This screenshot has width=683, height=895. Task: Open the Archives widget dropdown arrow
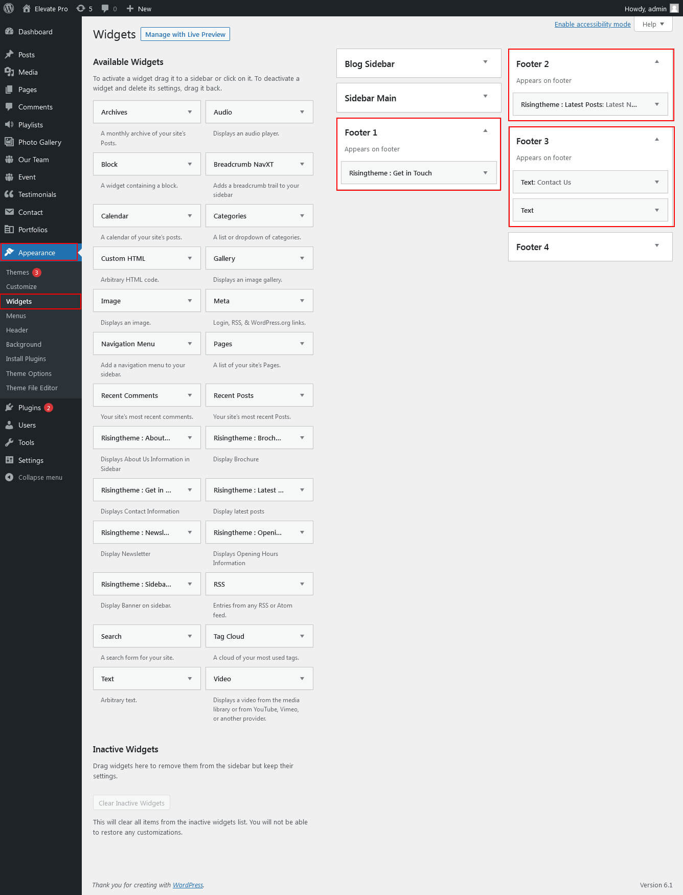click(190, 112)
